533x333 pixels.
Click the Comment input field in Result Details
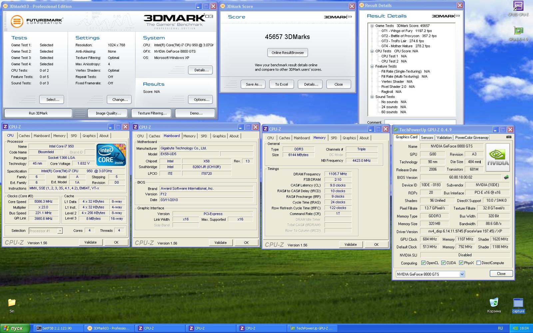pos(420,122)
